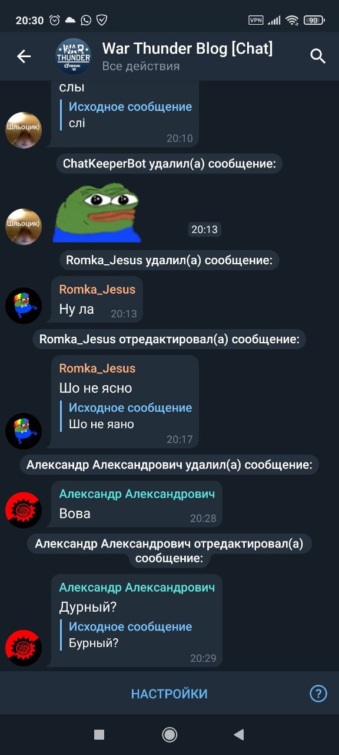Image resolution: width=339 pixels, height=755 pixels.
Task: Tap the 'Ну ла' message bubble
Action: pos(97,300)
